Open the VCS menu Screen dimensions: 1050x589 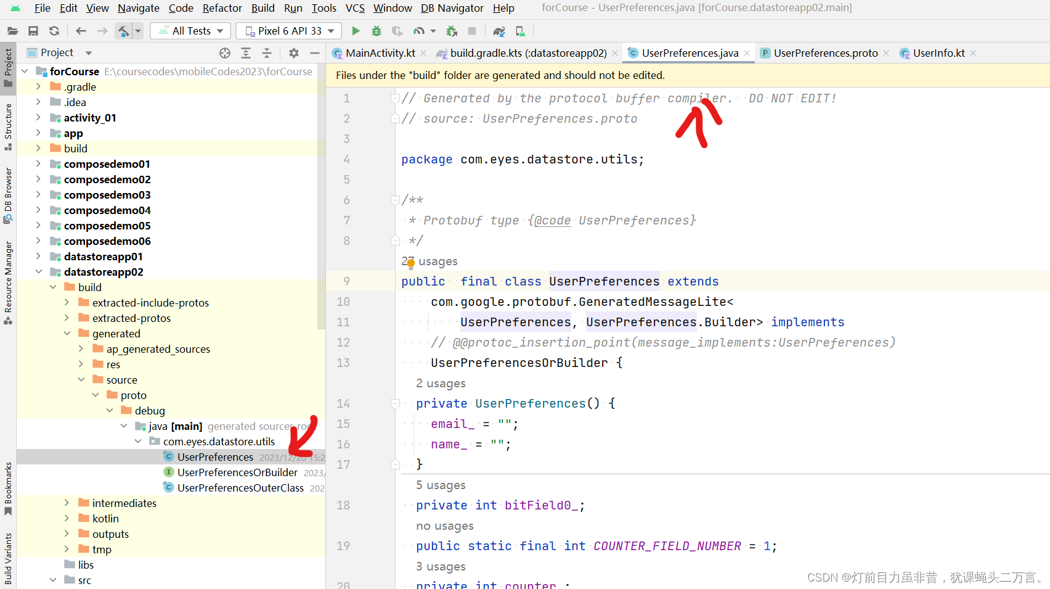coord(355,8)
